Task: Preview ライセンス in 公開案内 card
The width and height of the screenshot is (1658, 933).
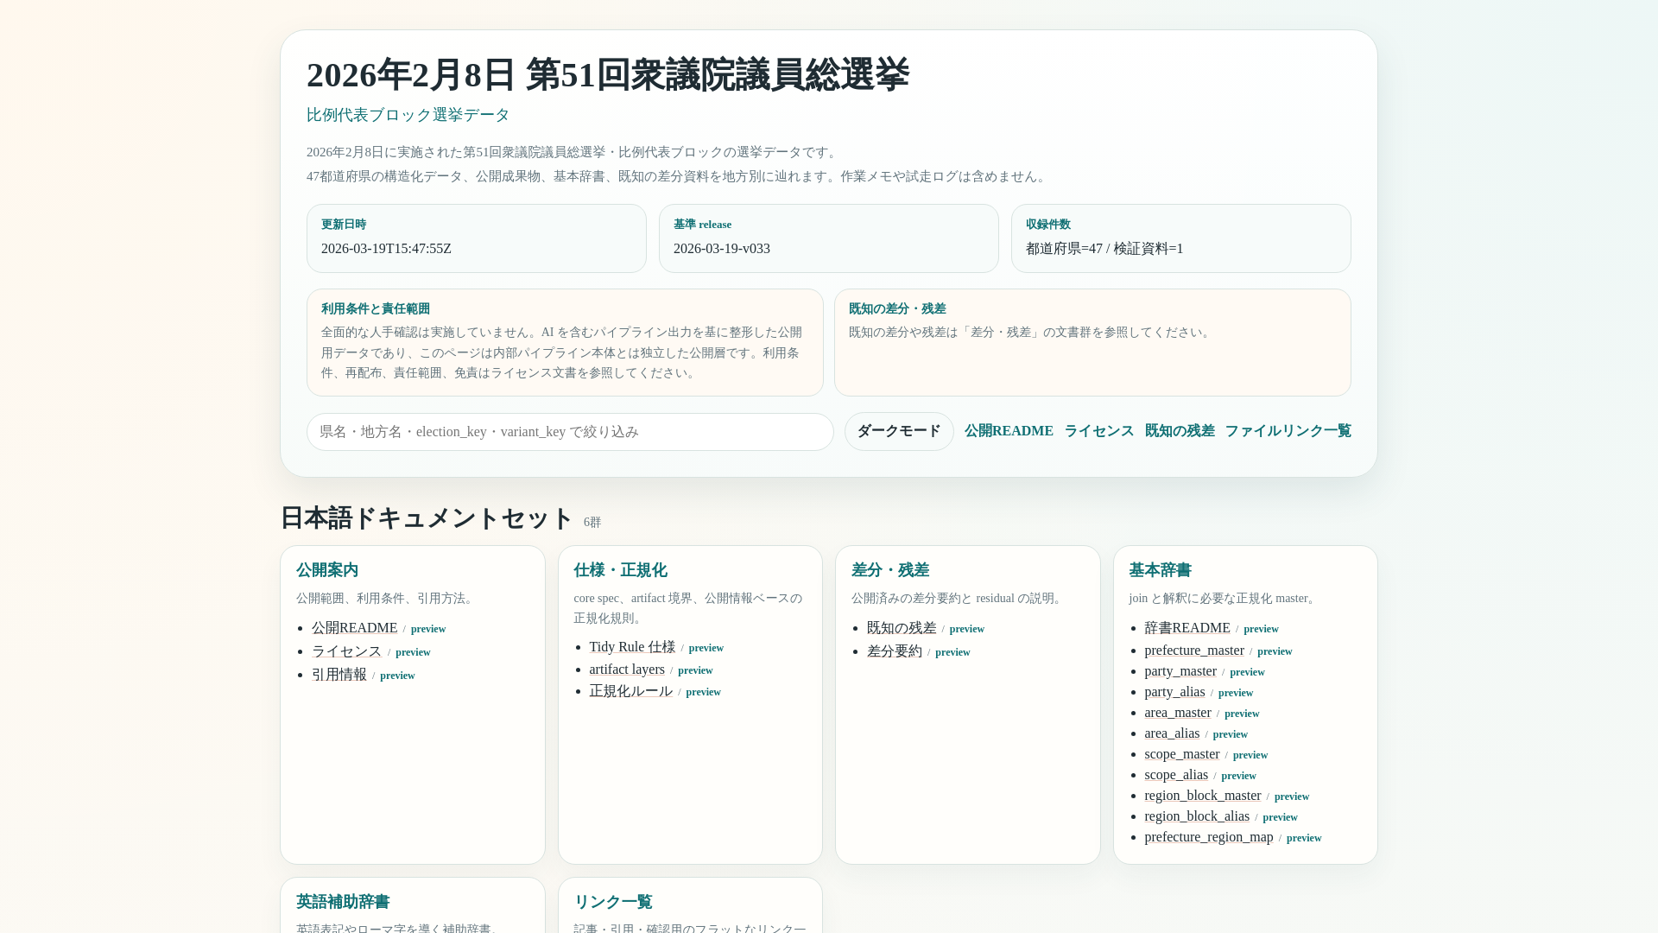Action: [413, 652]
